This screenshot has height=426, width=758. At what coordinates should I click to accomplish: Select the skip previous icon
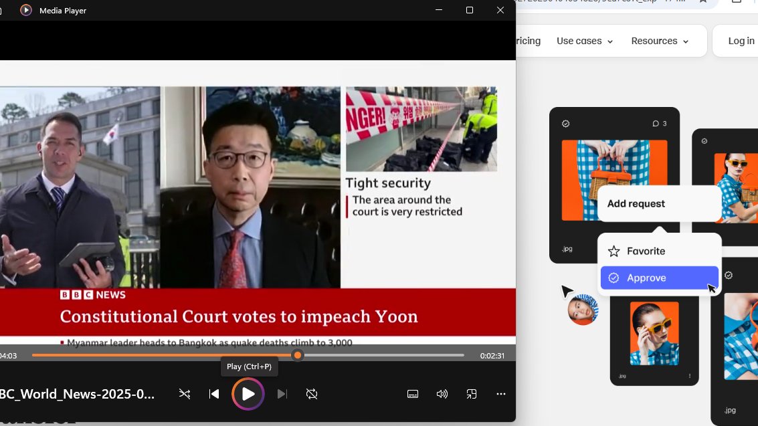pos(214,394)
